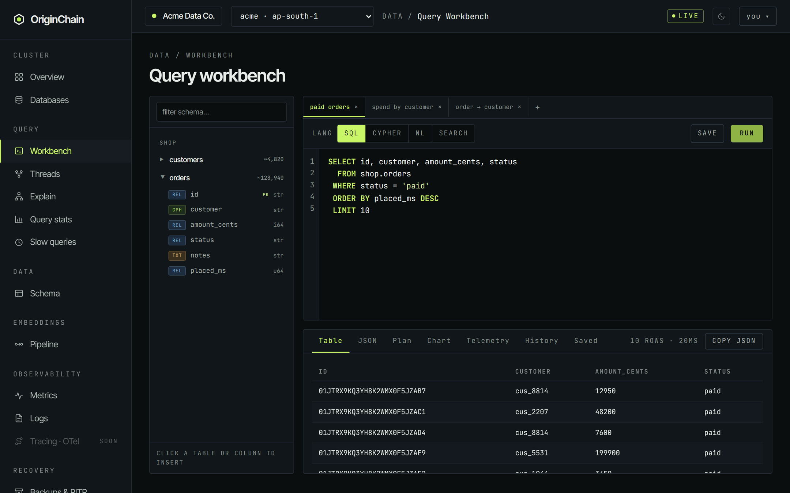Click the Schema table icon
Viewport: 790px width, 493px height.
pos(19,293)
